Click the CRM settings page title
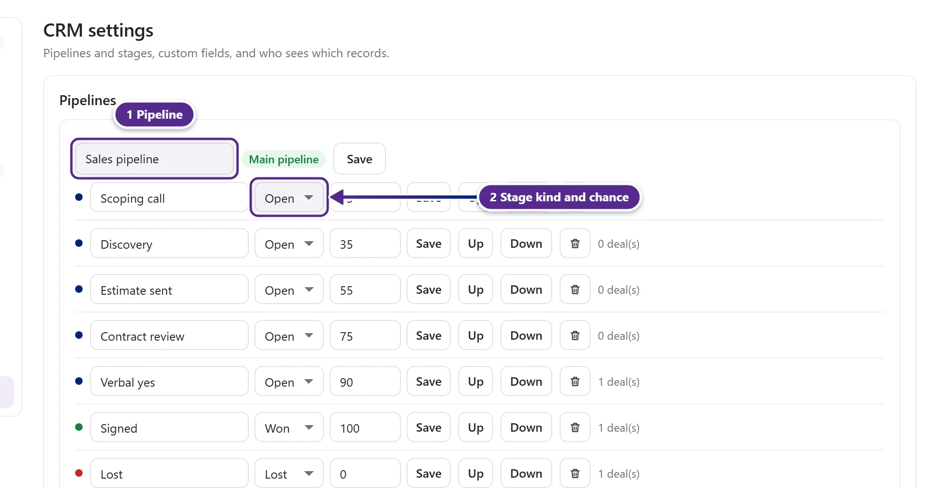Image resolution: width=939 pixels, height=488 pixels. tap(98, 30)
